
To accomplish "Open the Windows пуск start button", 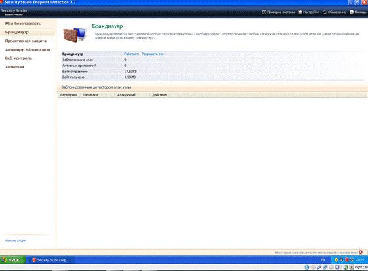I will coord(13,260).
